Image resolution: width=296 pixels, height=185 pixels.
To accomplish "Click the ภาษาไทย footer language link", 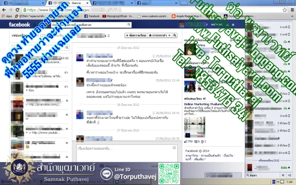I will pos(192,155).
